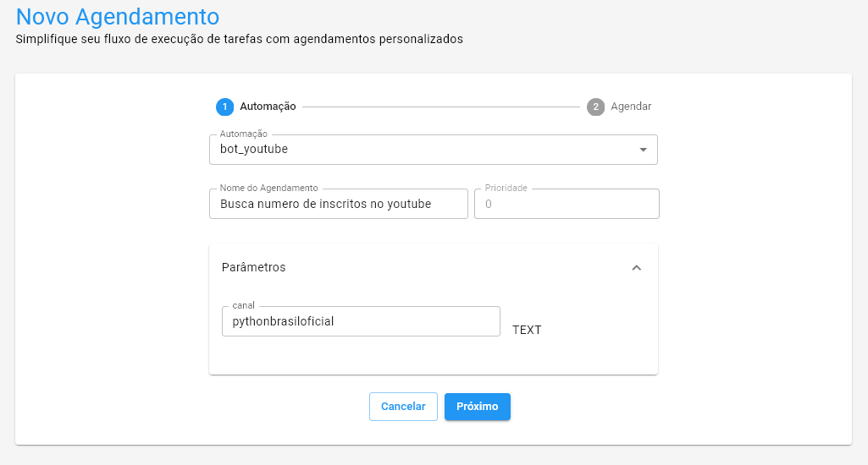This screenshot has width=868, height=465.
Task: Click the Parâmetros panel header text
Action: (x=253, y=267)
